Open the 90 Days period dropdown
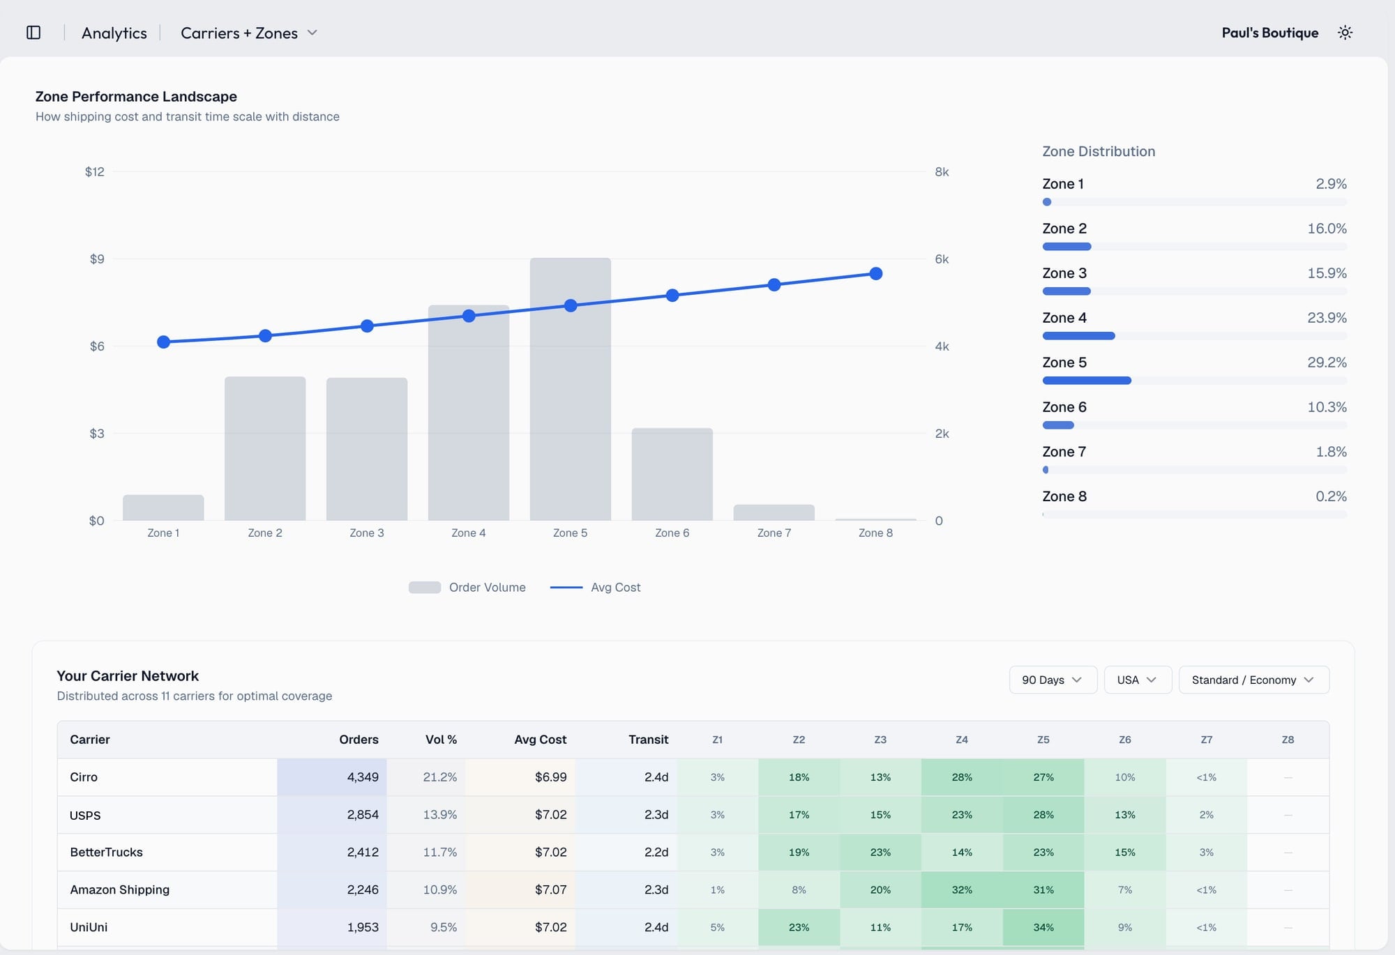1395x955 pixels. [1053, 680]
